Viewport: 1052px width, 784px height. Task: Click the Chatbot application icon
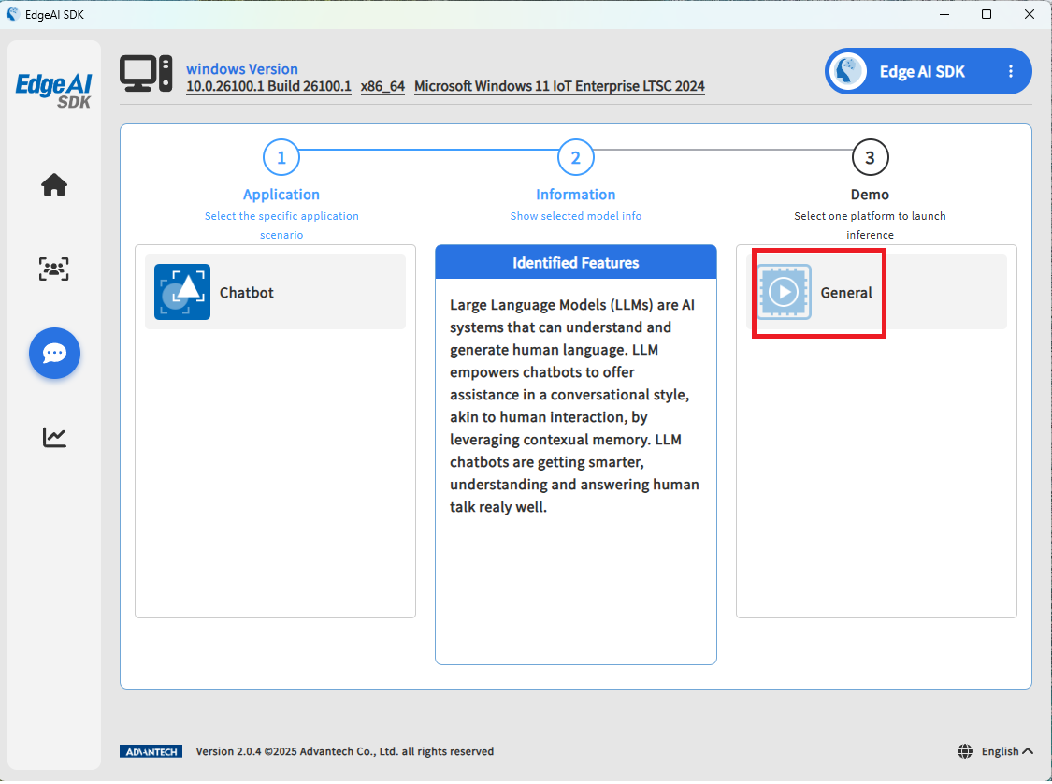click(x=182, y=292)
